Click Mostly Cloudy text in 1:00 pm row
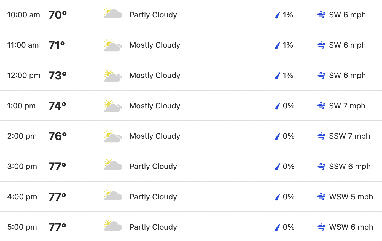 coord(155,106)
